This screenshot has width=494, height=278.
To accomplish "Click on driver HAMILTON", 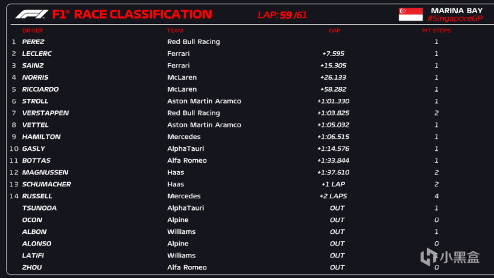I will pyautogui.click(x=41, y=137).
